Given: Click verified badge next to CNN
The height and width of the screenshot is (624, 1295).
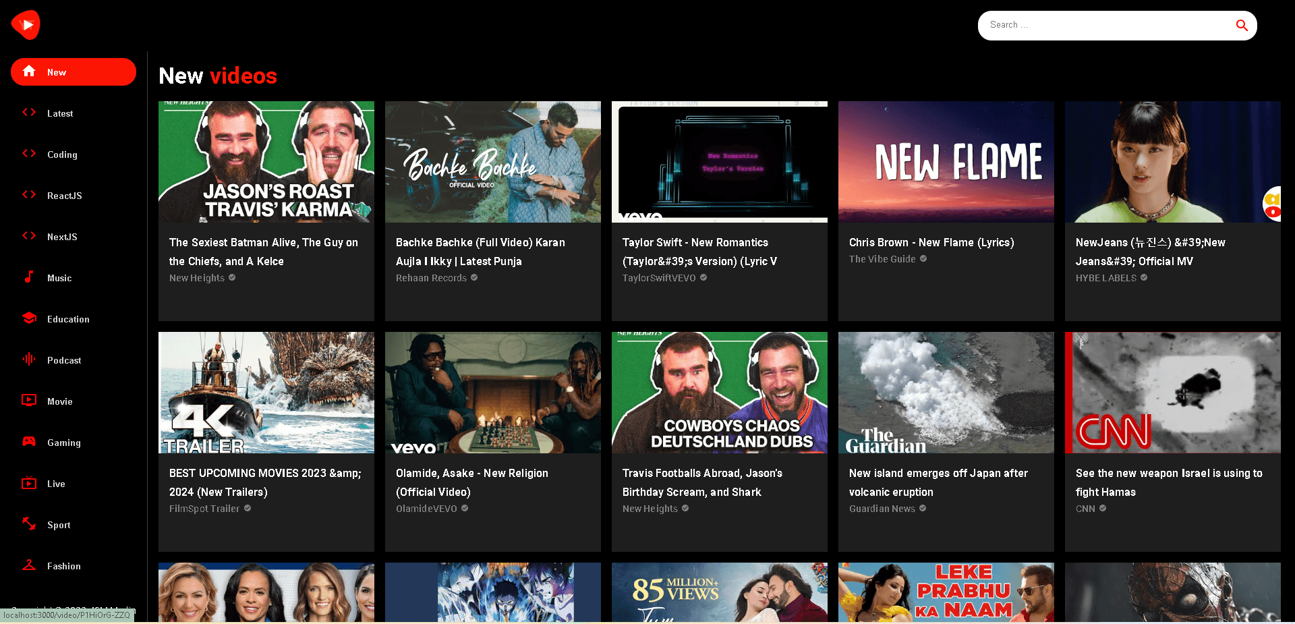Looking at the screenshot, I should tap(1103, 508).
